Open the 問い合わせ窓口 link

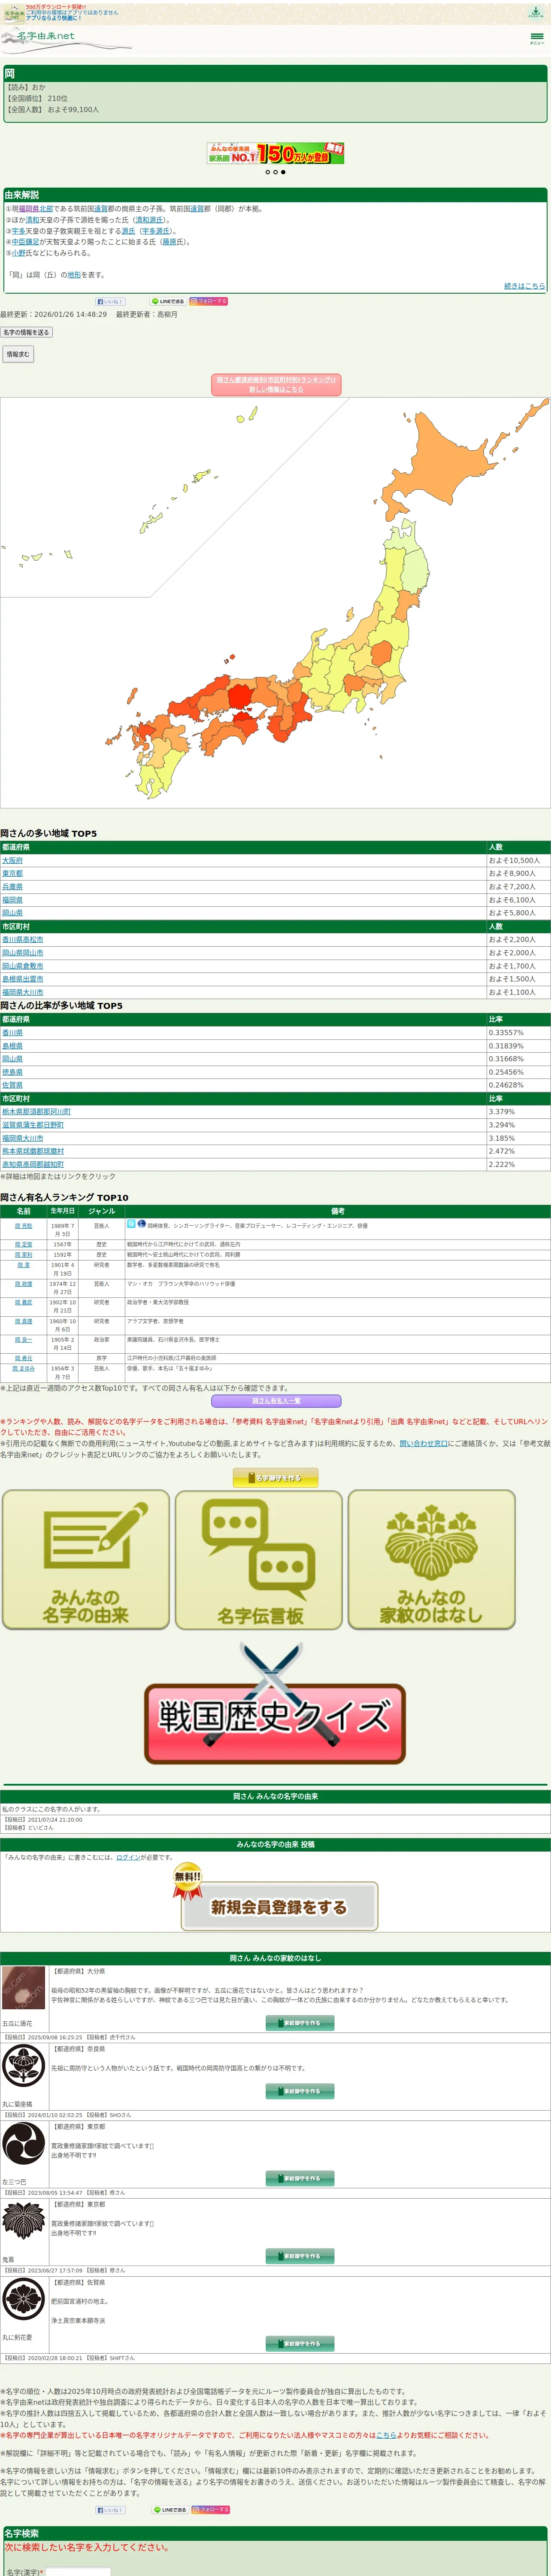tap(424, 1443)
